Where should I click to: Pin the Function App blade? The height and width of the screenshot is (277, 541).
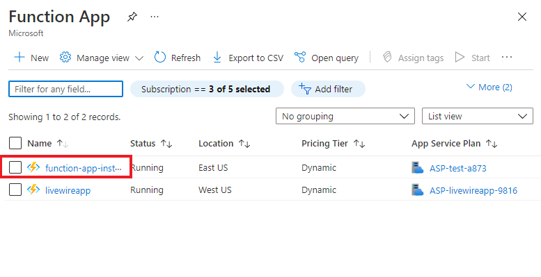(x=132, y=17)
